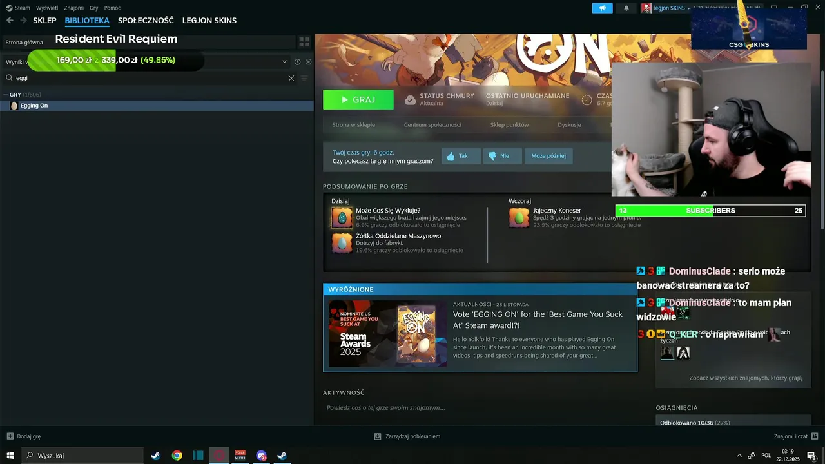Click the 'Odblokowano 10/36' achievements progress

695,423
